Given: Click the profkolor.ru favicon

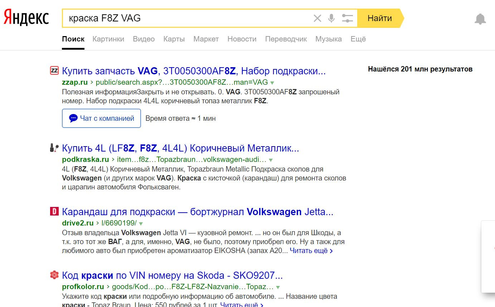Looking at the screenshot, I should pyautogui.click(x=54, y=275).
